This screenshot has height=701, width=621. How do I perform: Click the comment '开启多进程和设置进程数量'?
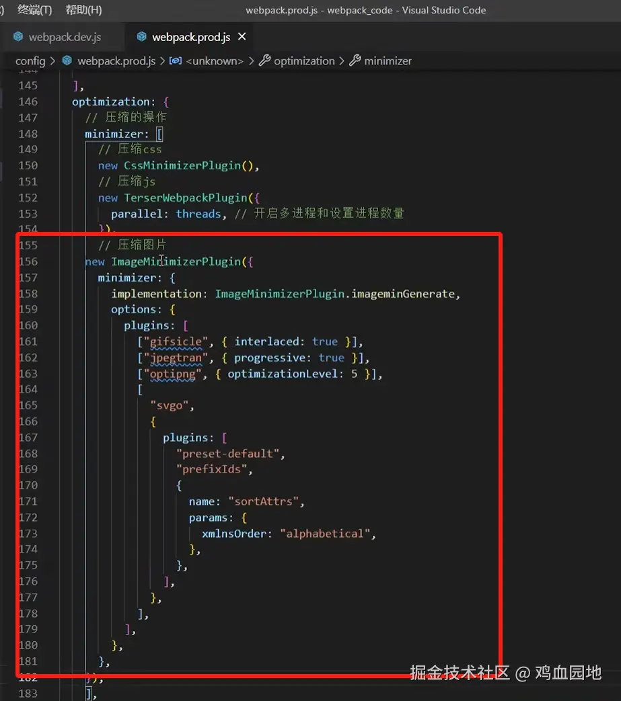click(329, 213)
